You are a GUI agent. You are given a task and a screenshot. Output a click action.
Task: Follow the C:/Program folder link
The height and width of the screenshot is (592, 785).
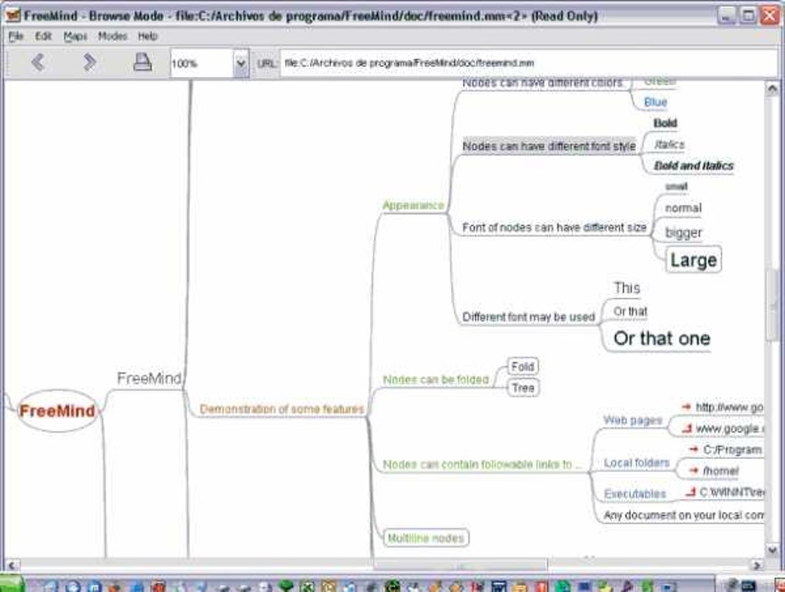tap(733, 450)
